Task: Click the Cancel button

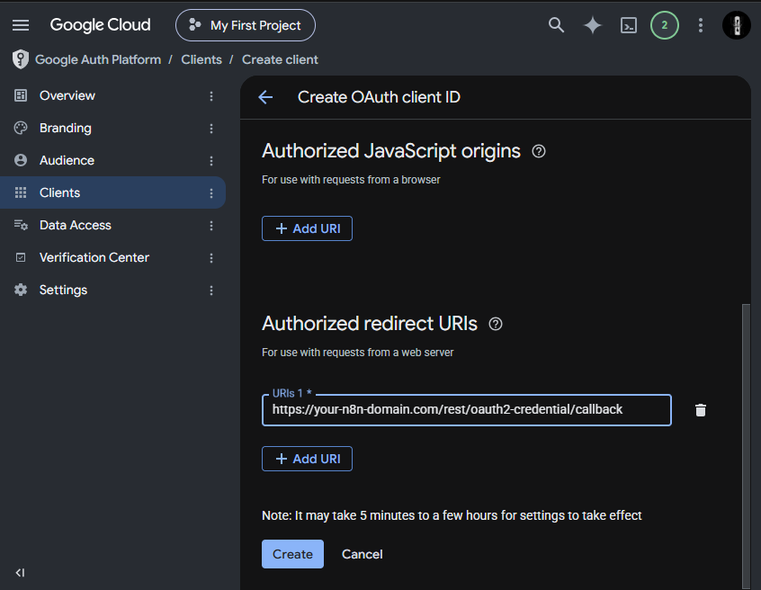Action: pos(362,554)
